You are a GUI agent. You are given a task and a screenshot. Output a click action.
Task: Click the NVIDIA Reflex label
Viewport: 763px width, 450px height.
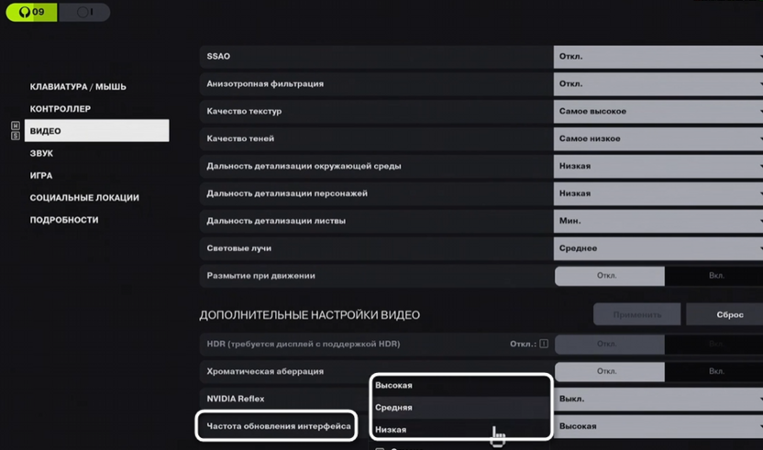point(236,399)
